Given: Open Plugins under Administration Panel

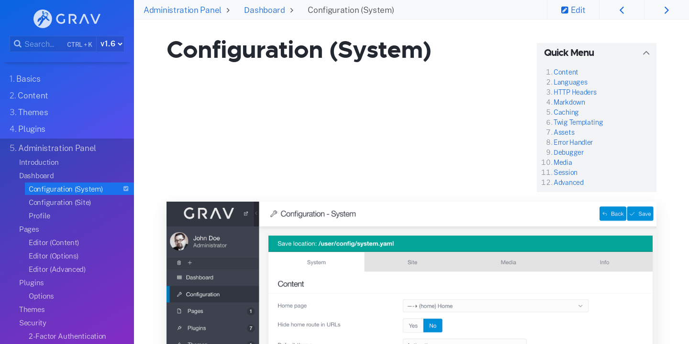Looking at the screenshot, I should pos(32,283).
